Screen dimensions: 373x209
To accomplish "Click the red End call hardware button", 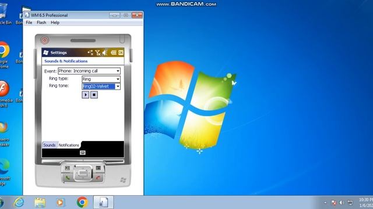I will pos(98,178).
